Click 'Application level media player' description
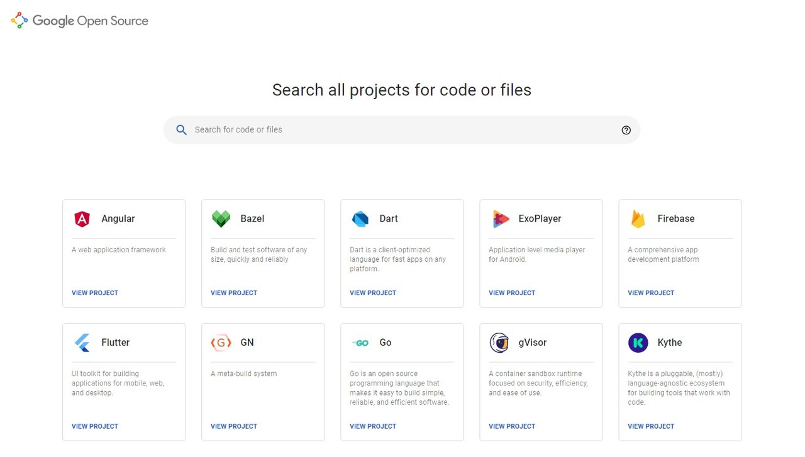Screen dimensions: 805x457 click(537, 254)
